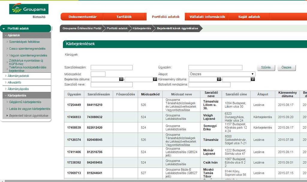Click the Szerződő címe column header

[x=236, y=94]
